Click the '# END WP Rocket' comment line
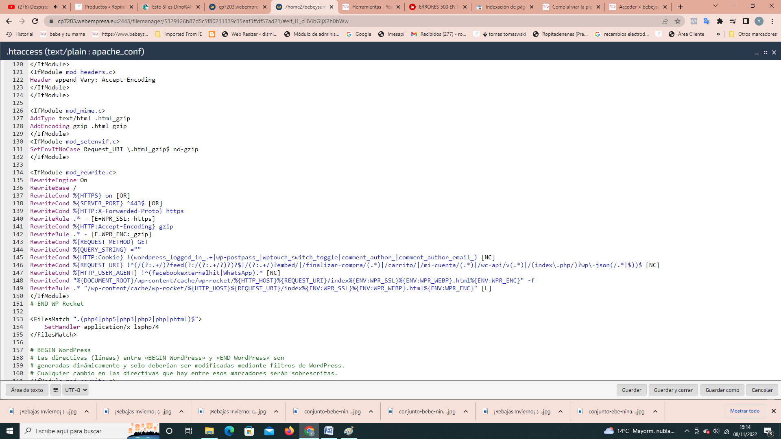The width and height of the screenshot is (781, 439). coord(57,304)
